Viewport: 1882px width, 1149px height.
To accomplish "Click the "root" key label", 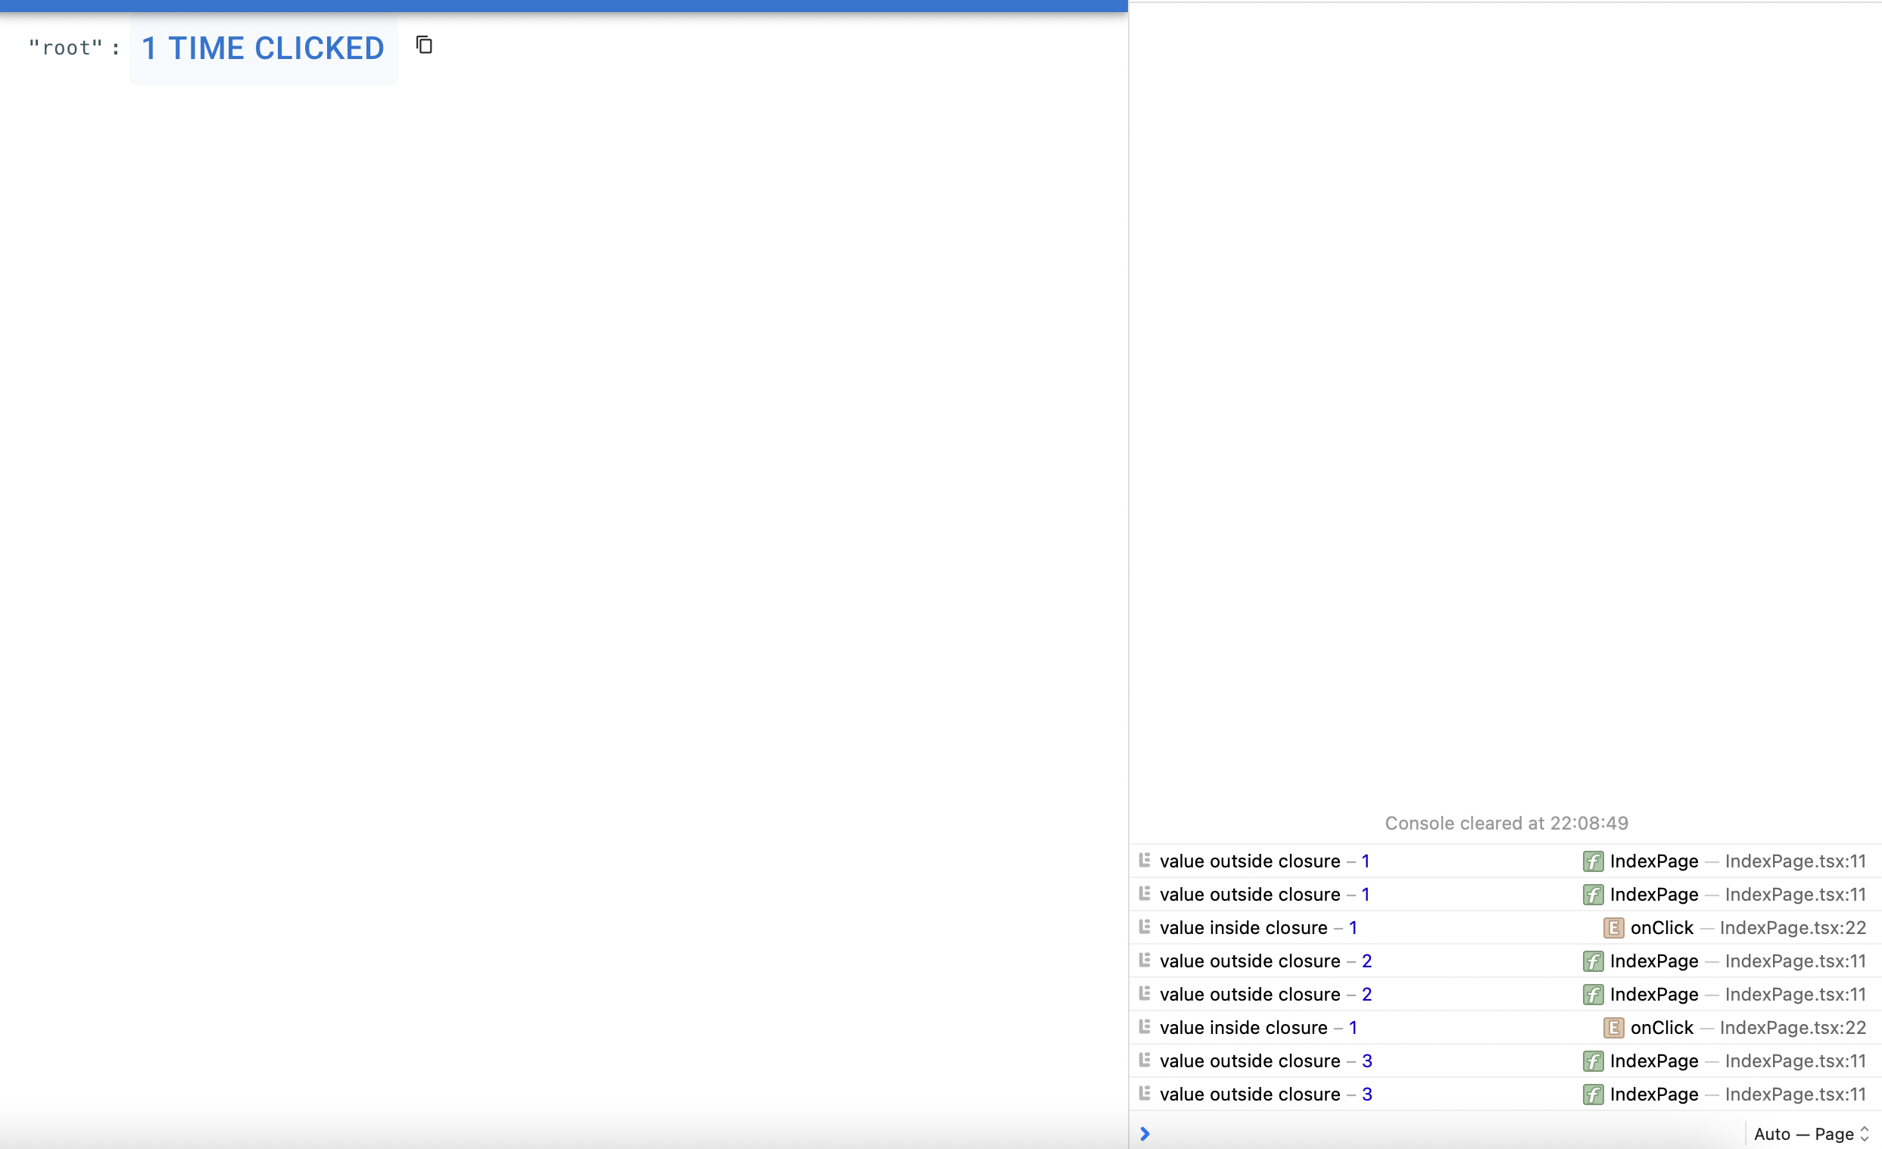I will coord(66,48).
